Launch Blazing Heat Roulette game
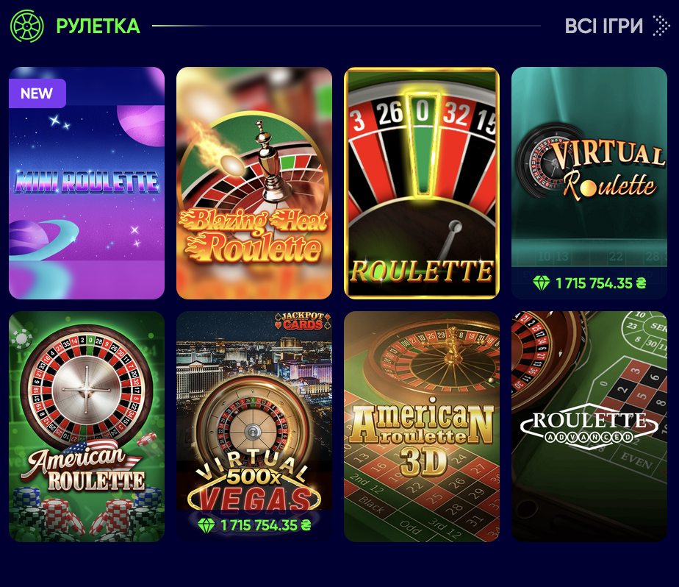 click(x=254, y=183)
